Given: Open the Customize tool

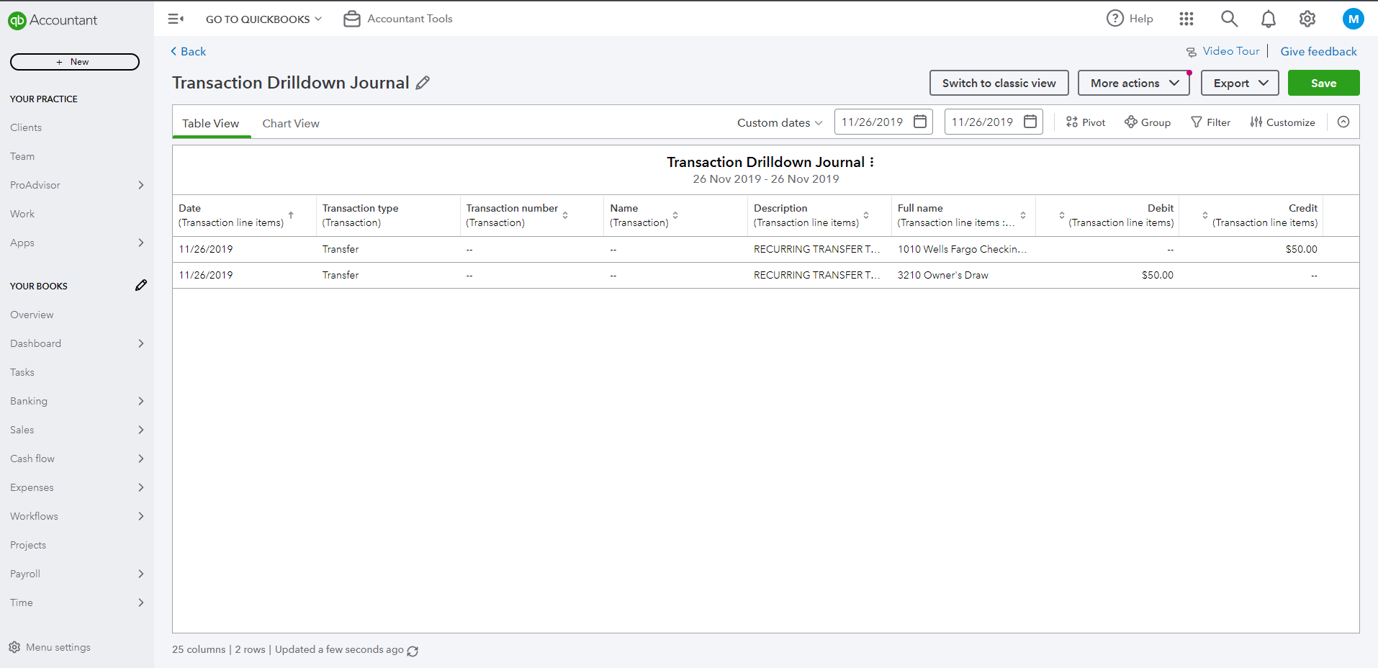Looking at the screenshot, I should click(1283, 122).
